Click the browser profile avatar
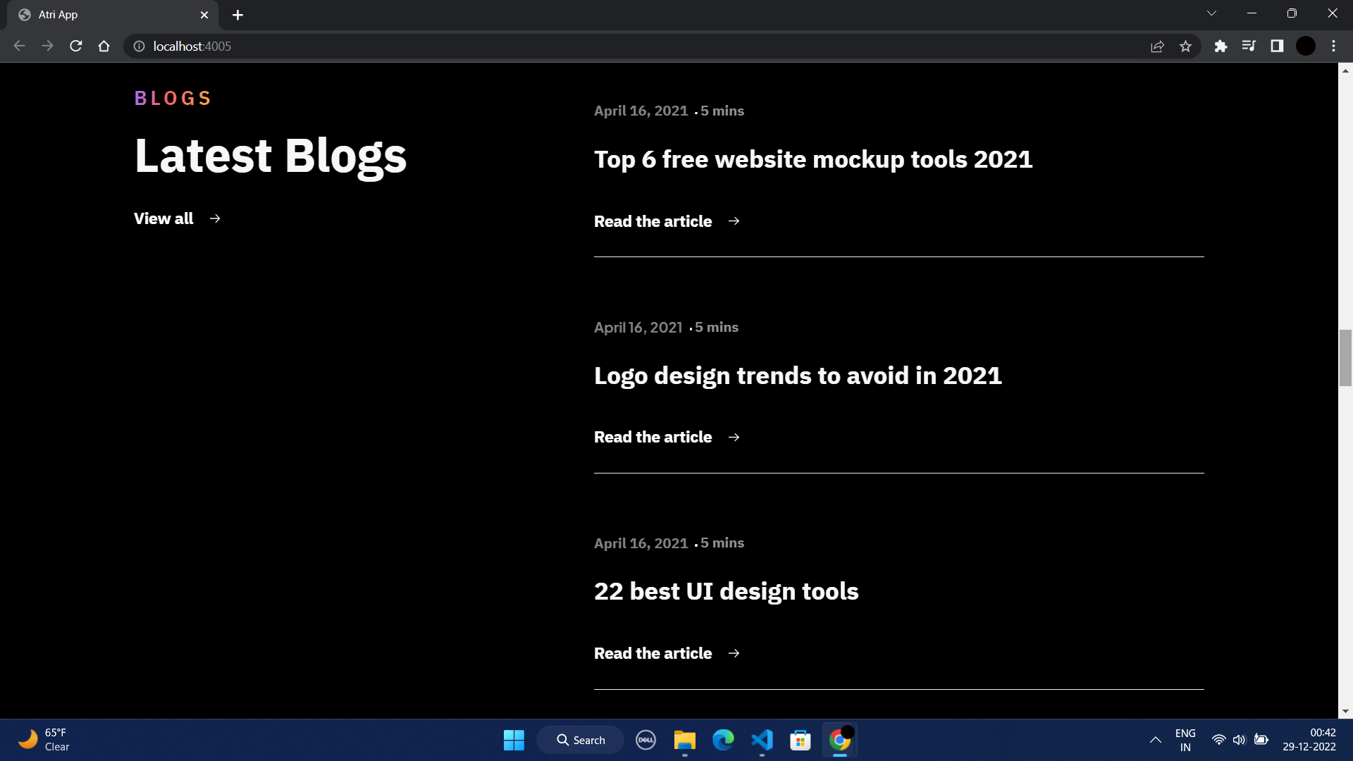The width and height of the screenshot is (1353, 761). point(1306,46)
